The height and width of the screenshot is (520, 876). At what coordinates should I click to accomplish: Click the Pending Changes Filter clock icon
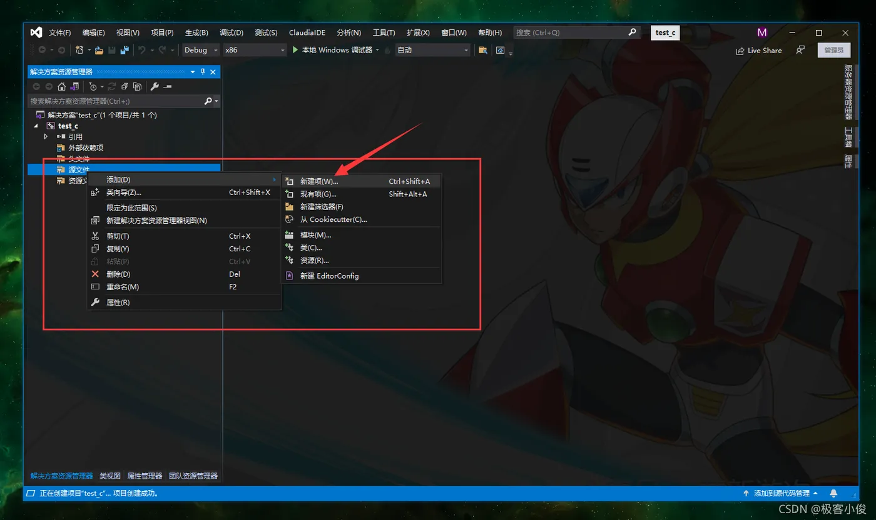coord(93,87)
